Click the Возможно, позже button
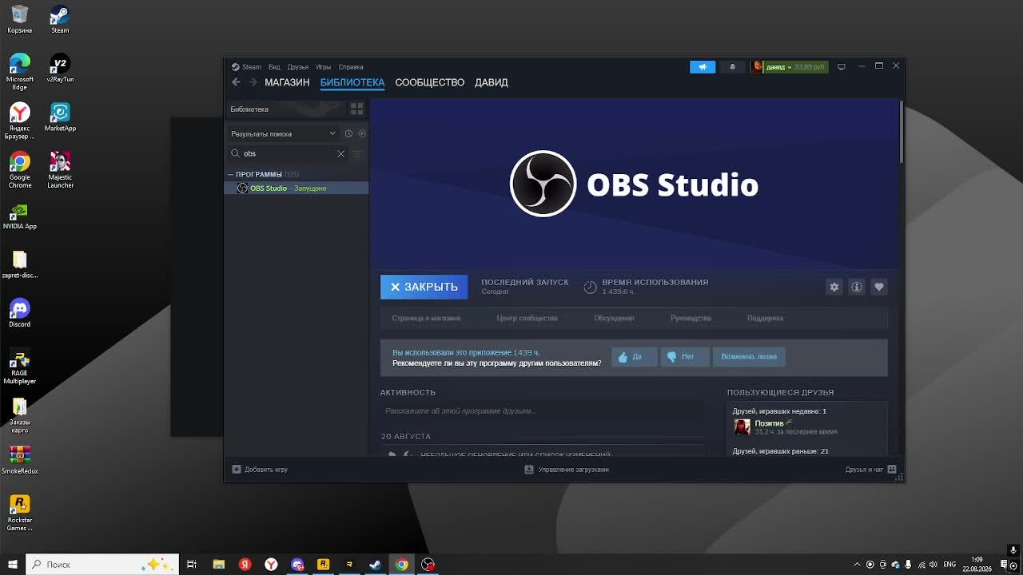Viewport: 1023px width, 575px height. point(749,357)
